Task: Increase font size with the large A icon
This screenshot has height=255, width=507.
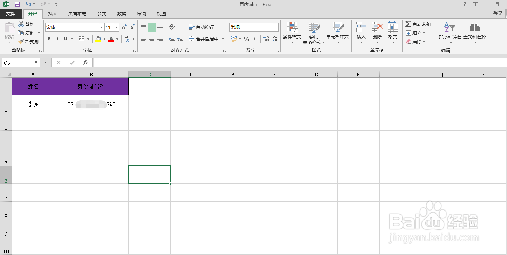Action: tap(124, 27)
